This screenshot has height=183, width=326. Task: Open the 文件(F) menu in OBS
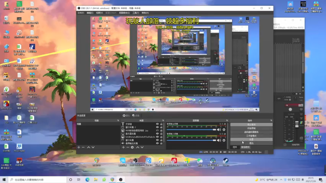tap(81, 13)
